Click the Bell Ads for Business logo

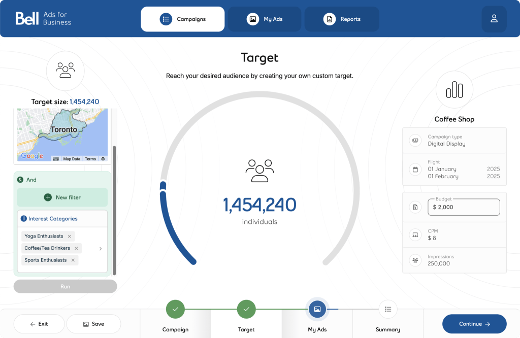(x=43, y=19)
